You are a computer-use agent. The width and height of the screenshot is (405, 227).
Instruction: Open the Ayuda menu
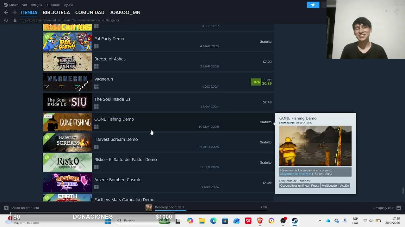[69, 5]
